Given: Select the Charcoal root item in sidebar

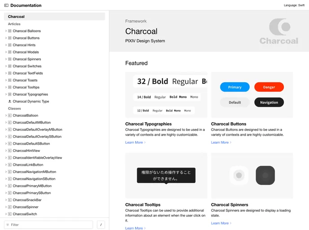Looking at the screenshot, I should (54, 17).
